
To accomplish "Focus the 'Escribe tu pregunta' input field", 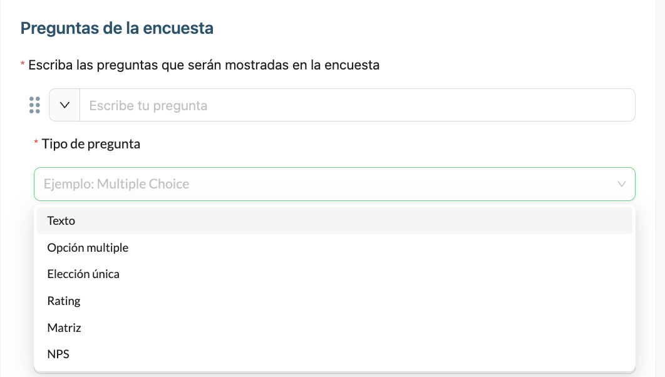I will pos(357,105).
